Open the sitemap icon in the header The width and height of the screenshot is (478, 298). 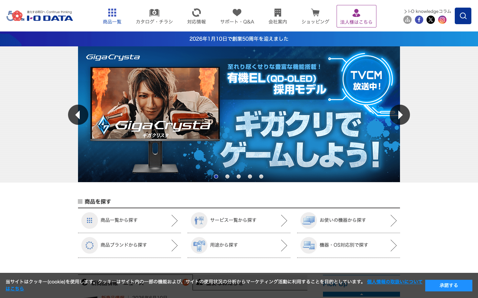(407, 20)
